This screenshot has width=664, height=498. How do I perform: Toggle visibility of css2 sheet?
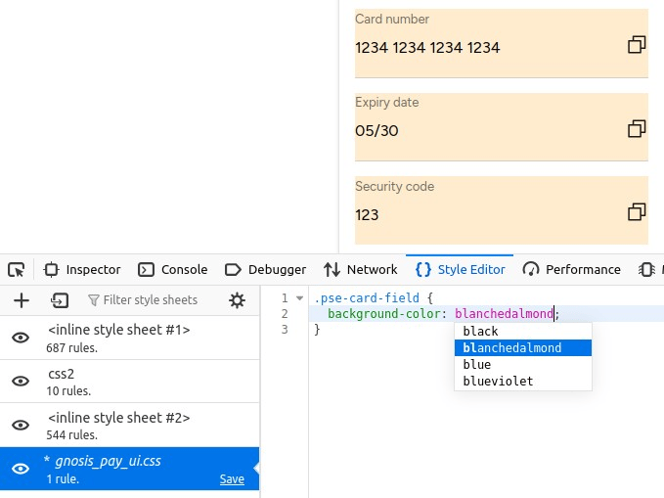(21, 381)
